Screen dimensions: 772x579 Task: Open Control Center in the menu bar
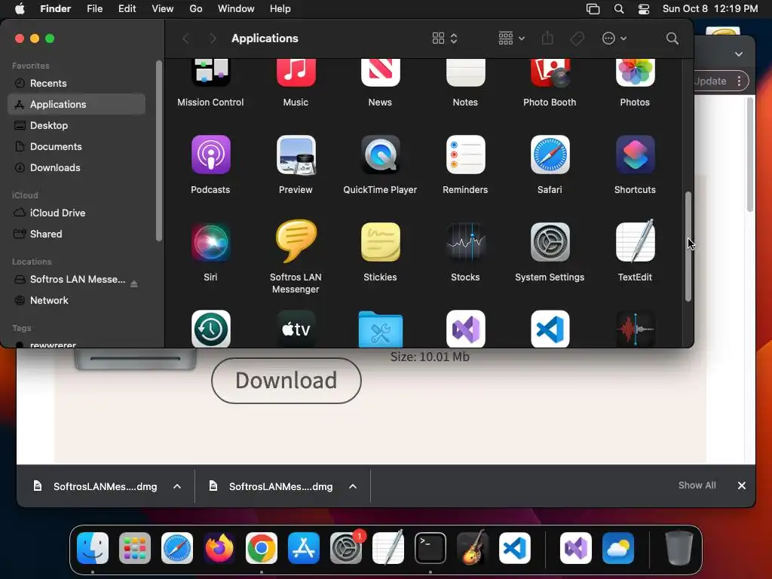click(644, 9)
